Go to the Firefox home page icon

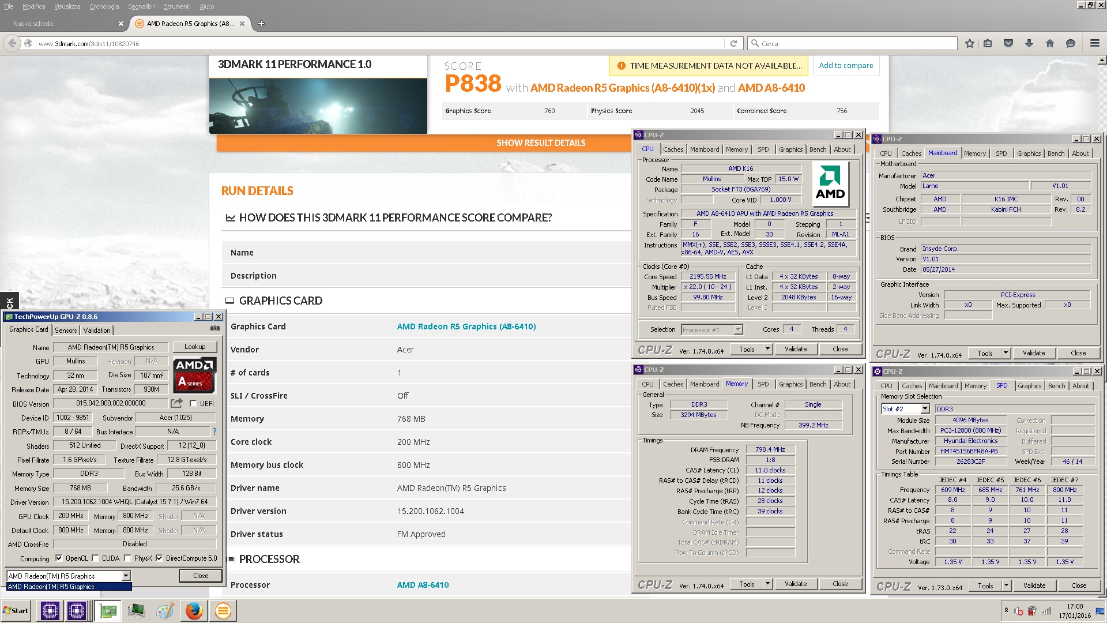pos(1049,43)
